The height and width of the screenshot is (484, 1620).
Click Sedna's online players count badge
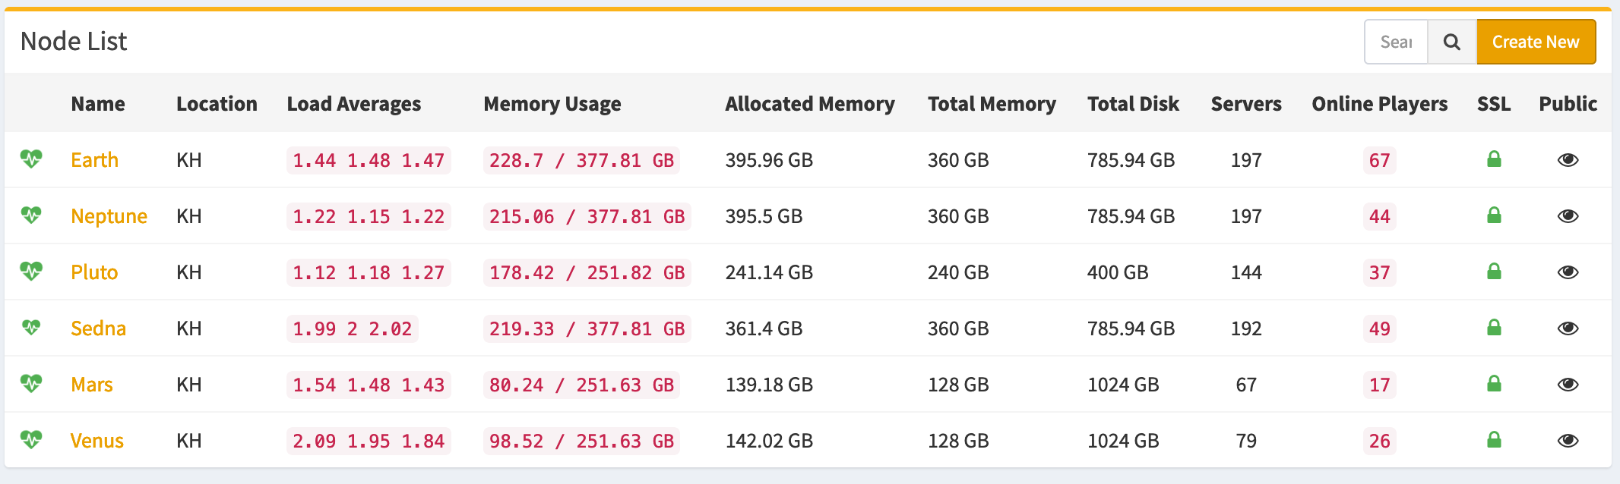tap(1379, 328)
